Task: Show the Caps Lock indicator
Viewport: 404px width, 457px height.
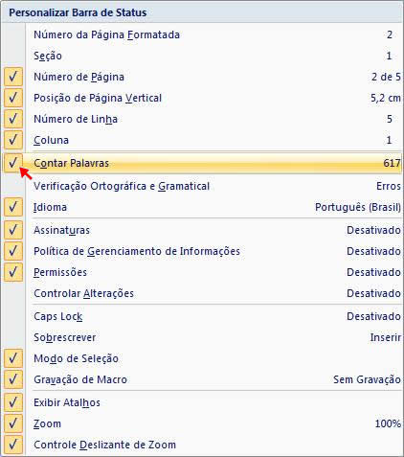Action: coord(202,316)
